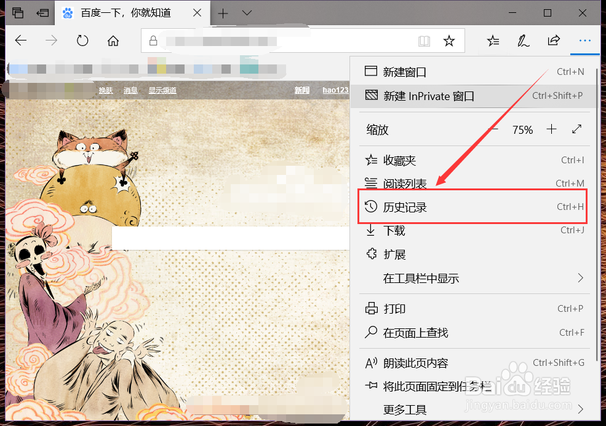This screenshot has height=426, width=606.
Task: Open a new tab with plus button
Action: 223,14
